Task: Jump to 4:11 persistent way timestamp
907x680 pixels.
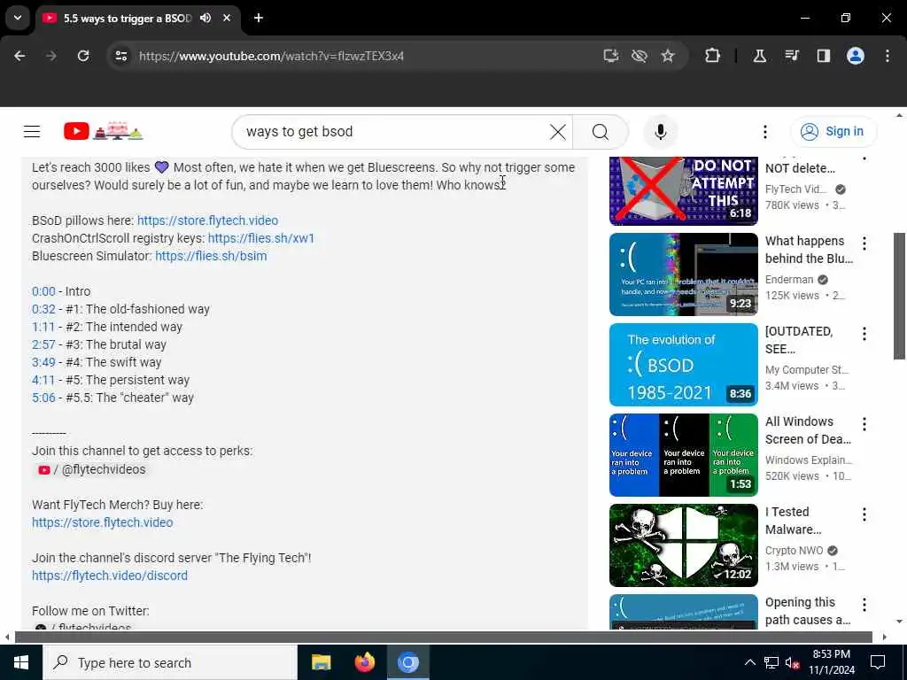Action: 43,381
